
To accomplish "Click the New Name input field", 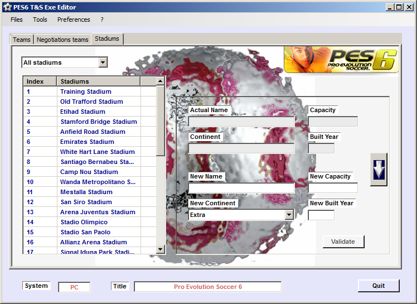I will [x=241, y=188].
